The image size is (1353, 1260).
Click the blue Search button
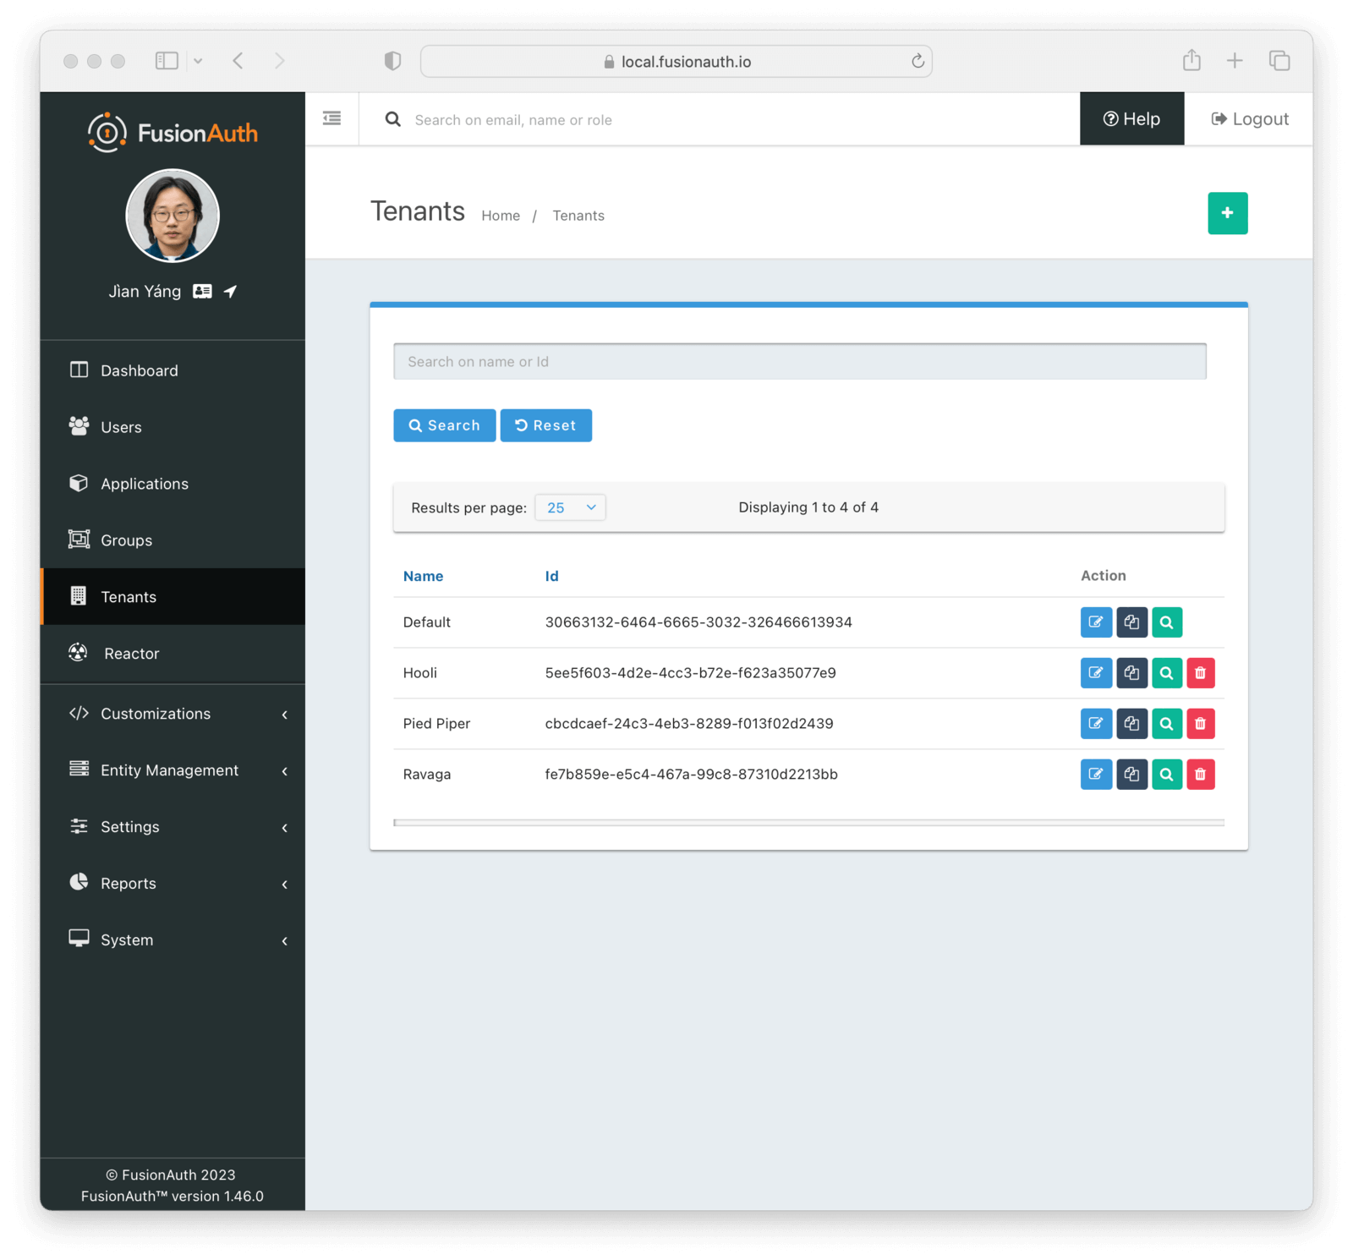point(445,425)
